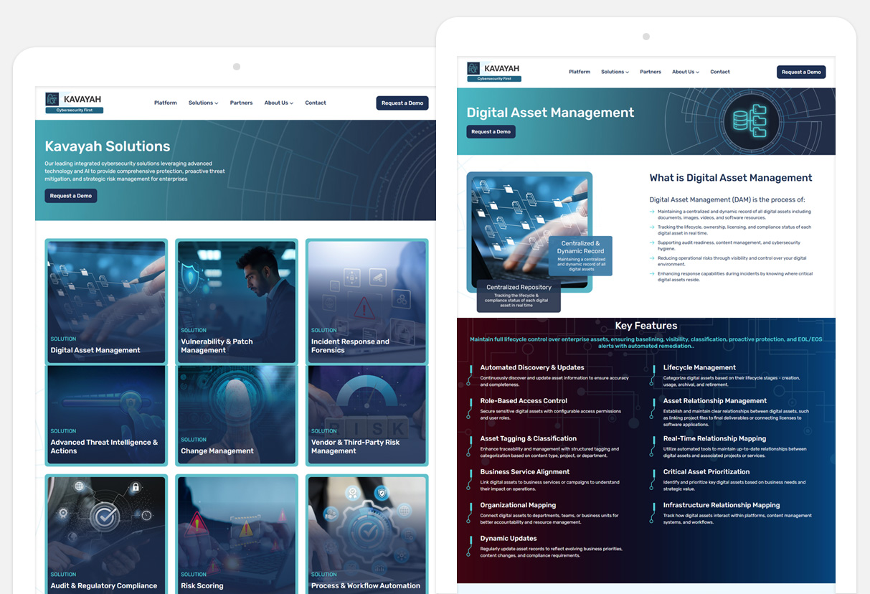Click the Digital Asset Management hero title
The image size is (870, 594).
click(x=550, y=113)
